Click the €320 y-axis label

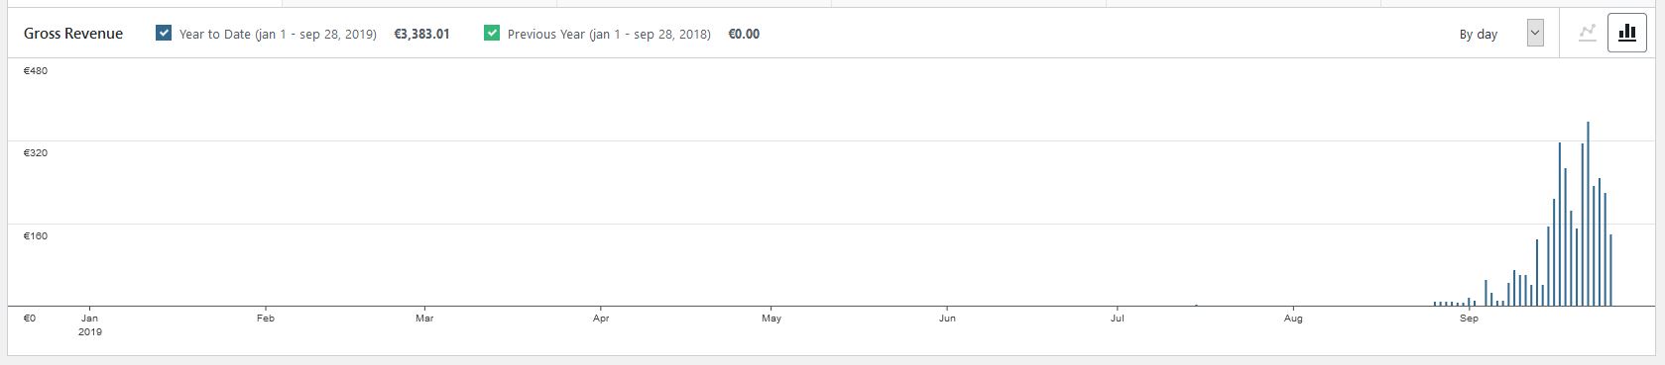coord(36,153)
